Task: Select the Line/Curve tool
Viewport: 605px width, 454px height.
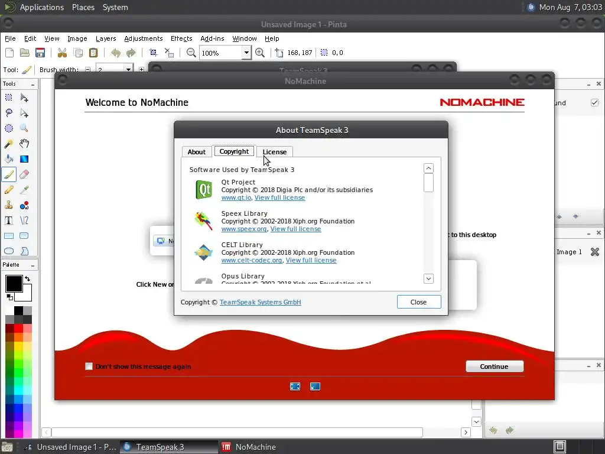Action: [x=24, y=220]
